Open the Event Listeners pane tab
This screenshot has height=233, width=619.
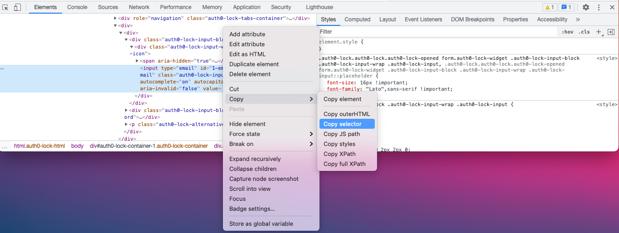(x=423, y=19)
